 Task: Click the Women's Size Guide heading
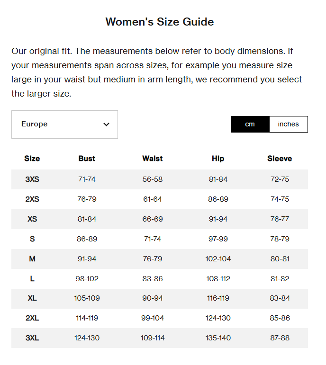pyautogui.click(x=160, y=22)
